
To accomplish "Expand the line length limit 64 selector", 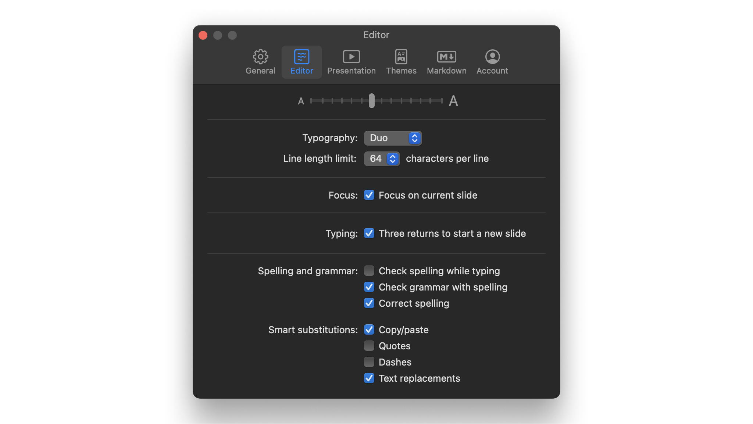I will click(382, 158).
